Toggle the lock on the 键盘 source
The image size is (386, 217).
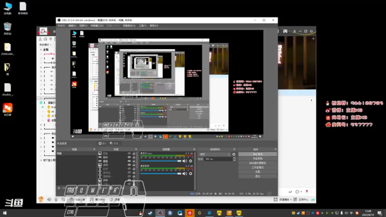(x=134, y=161)
